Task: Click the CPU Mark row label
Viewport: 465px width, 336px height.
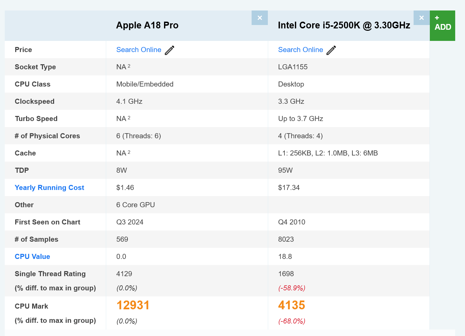Action: 31,306
